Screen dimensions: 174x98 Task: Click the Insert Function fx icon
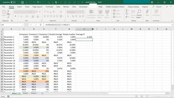click(41, 25)
